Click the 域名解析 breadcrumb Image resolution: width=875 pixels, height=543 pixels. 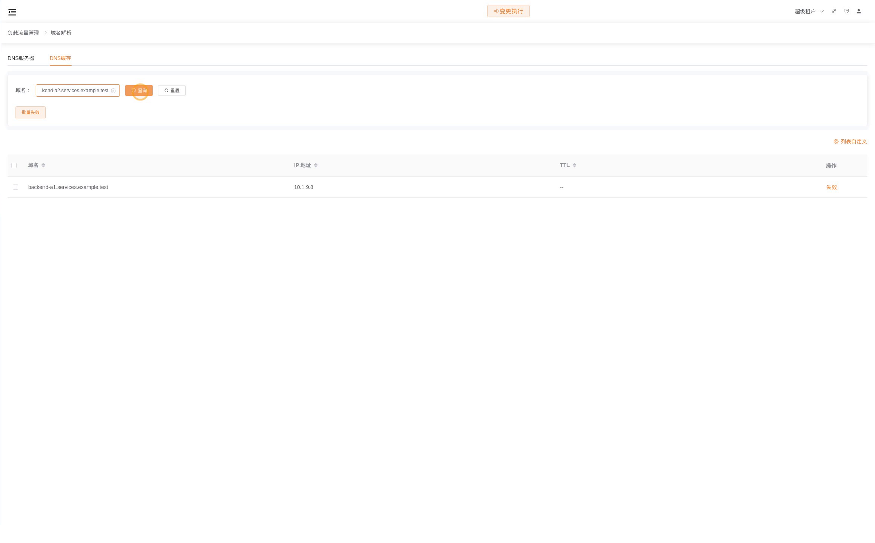click(x=61, y=33)
